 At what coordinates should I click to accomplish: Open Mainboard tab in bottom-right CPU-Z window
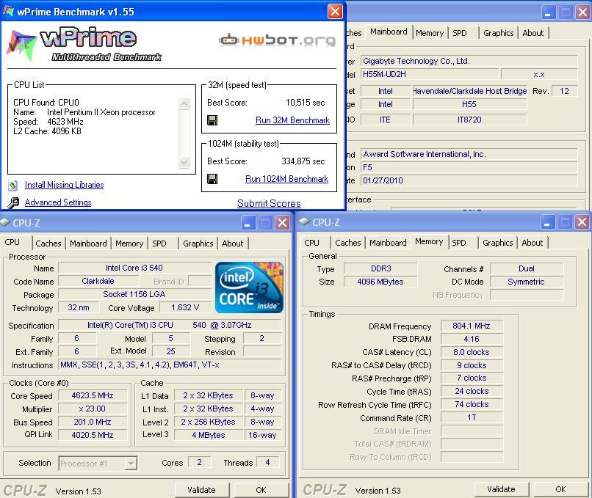[x=388, y=243]
